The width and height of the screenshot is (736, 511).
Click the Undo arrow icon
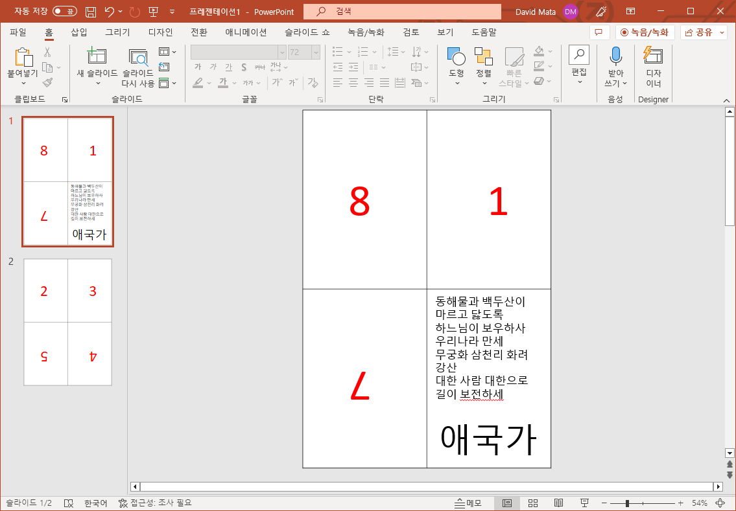tap(110, 12)
